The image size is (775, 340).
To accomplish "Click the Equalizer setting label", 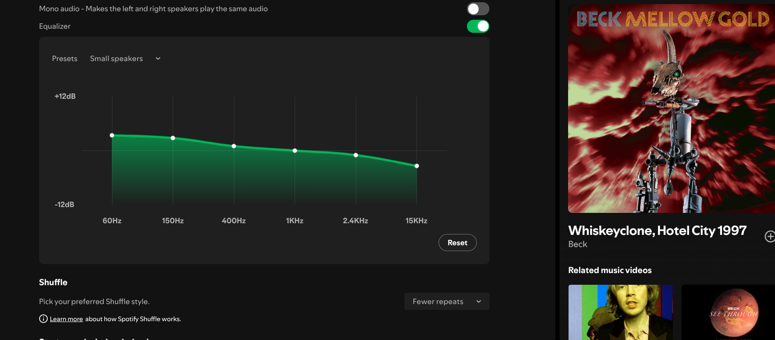I will coord(55,26).
